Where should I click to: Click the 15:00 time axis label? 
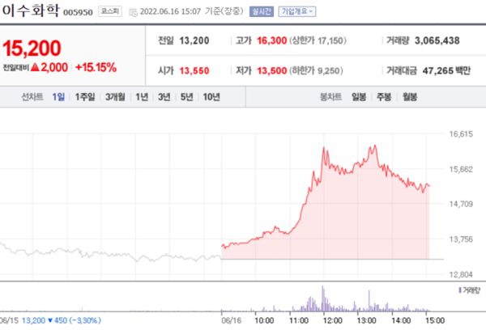coord(435,320)
